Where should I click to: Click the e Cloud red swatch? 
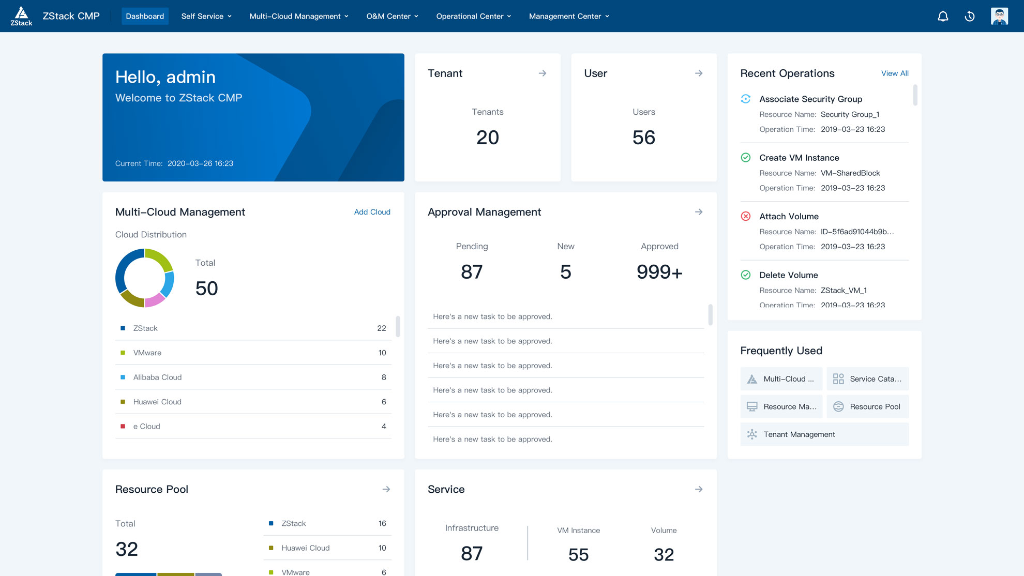click(x=123, y=427)
